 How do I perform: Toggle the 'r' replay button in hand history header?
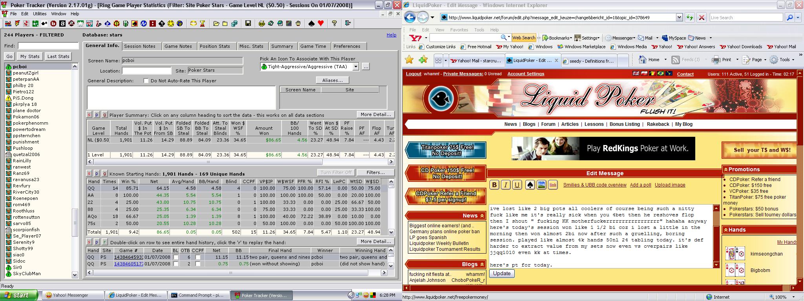point(104,242)
